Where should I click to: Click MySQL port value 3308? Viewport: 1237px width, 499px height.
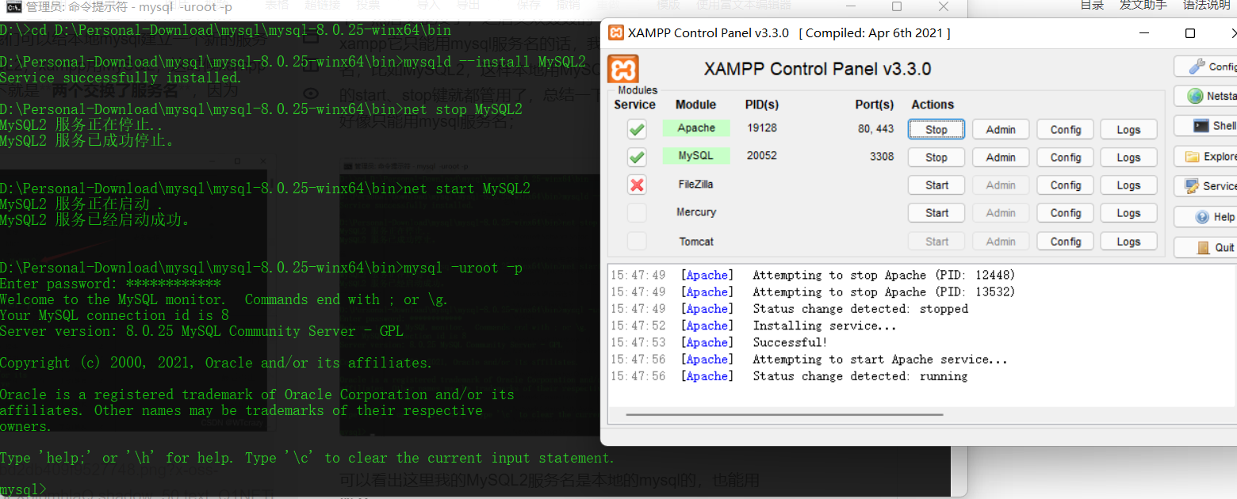(882, 156)
